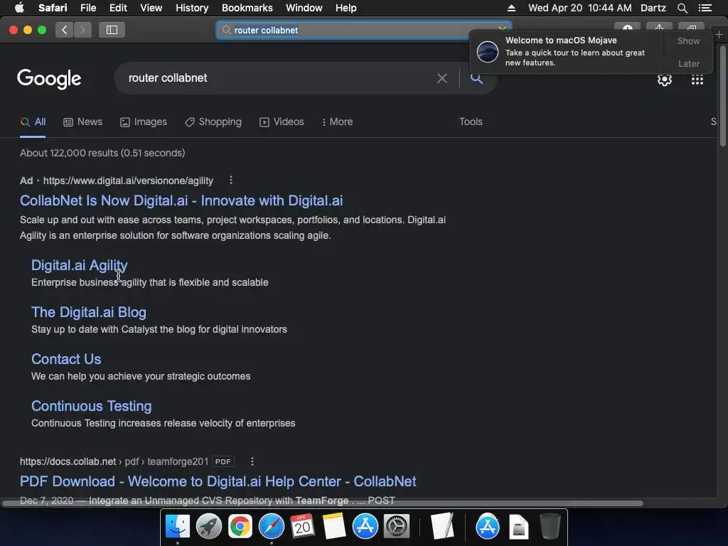Switch to the Videos results tab
The height and width of the screenshot is (546, 728).
point(282,122)
